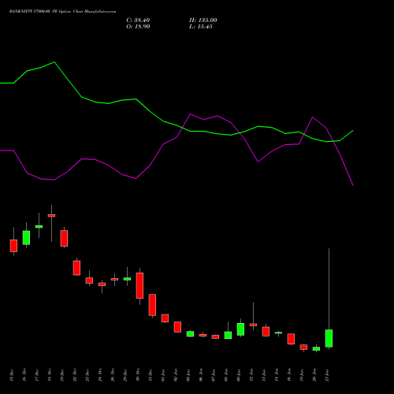Click the closing price value C: 38.40
Viewport: 394px width, 394px height.
[138, 20]
